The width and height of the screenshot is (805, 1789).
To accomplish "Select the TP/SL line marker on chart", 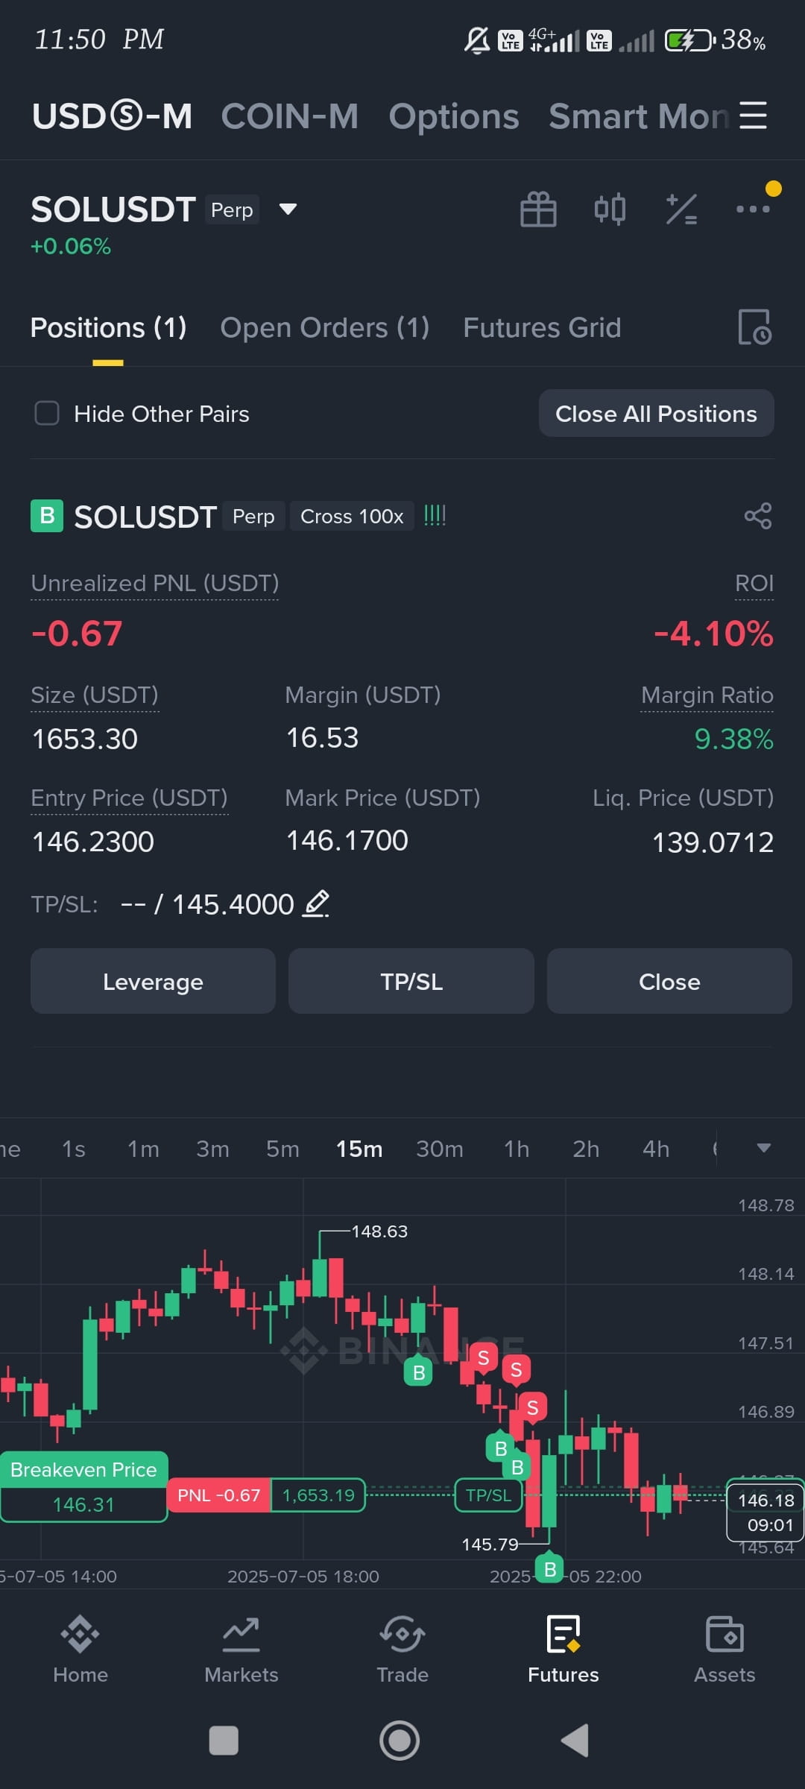I will 488,1495.
